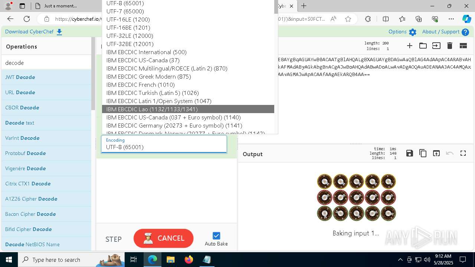Screen dimensions: 475x267
Task: Open Firefox from the taskbar
Action: click(x=189, y=260)
